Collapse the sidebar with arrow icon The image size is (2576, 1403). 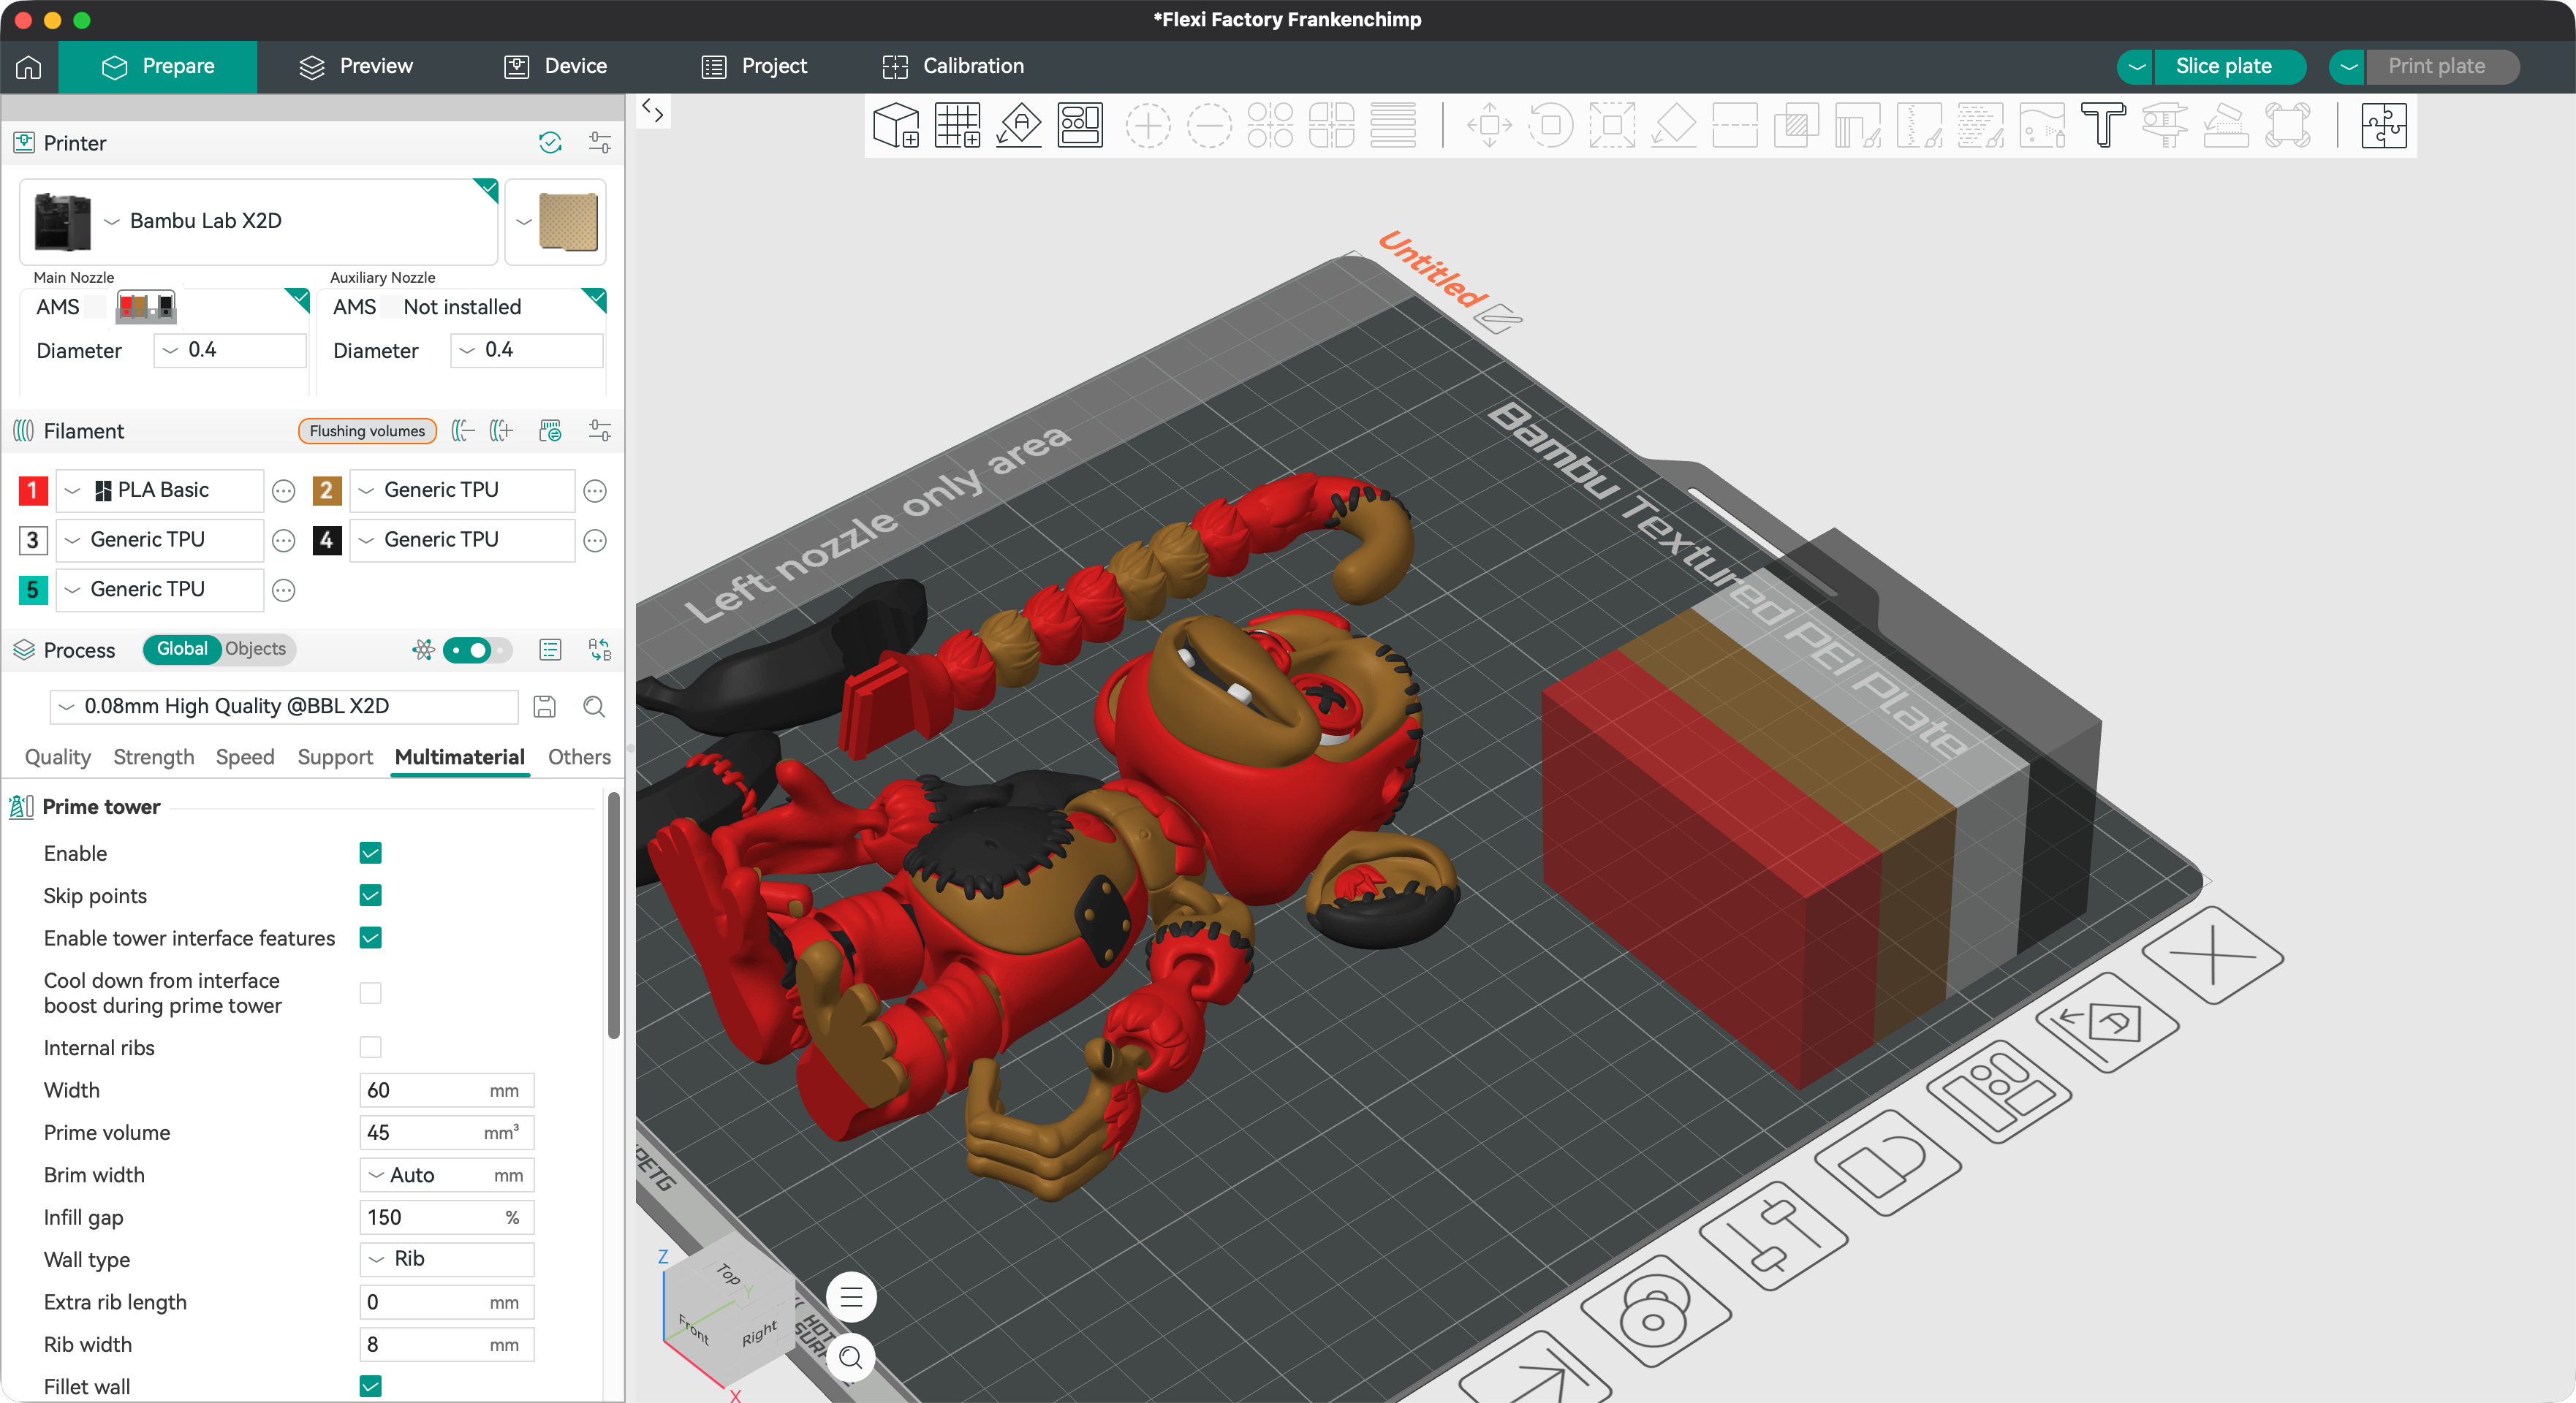click(653, 110)
